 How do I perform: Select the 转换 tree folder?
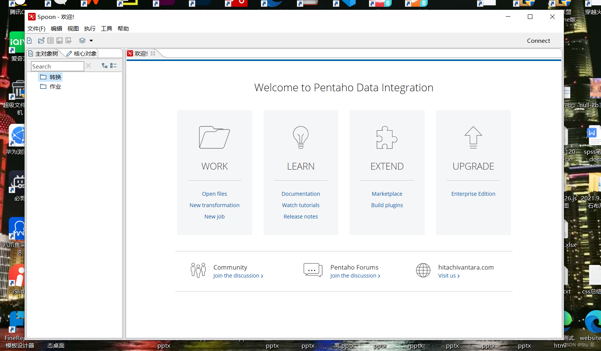click(x=50, y=77)
